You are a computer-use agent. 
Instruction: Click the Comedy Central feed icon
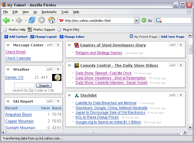[77, 66]
